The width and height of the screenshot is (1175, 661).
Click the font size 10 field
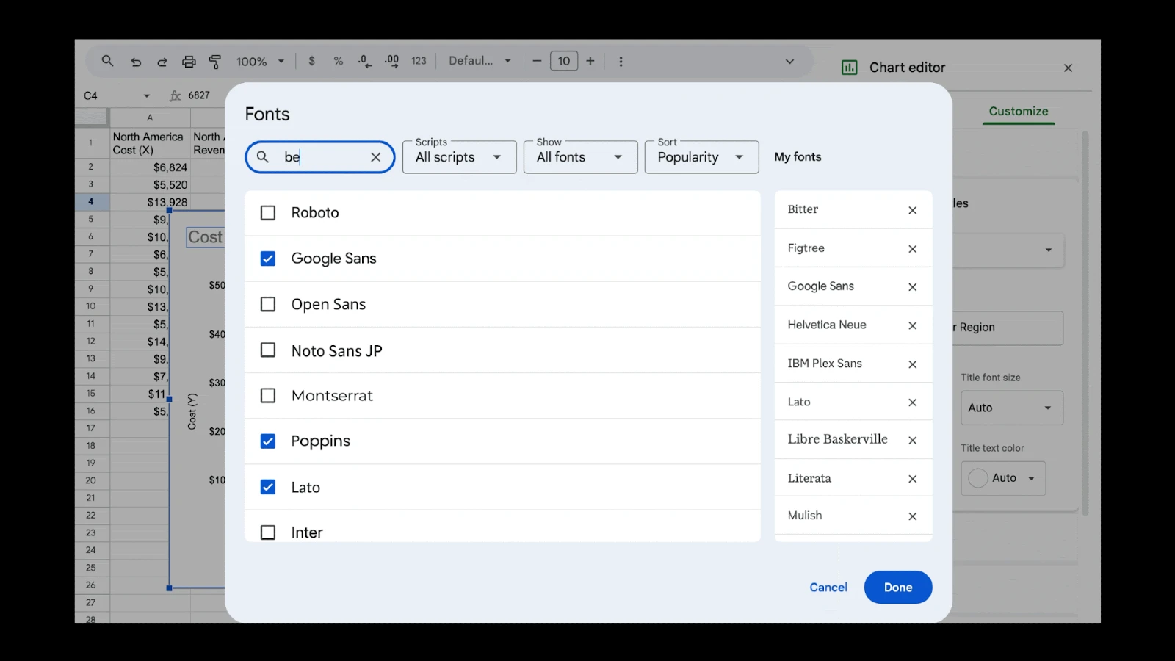coord(564,61)
